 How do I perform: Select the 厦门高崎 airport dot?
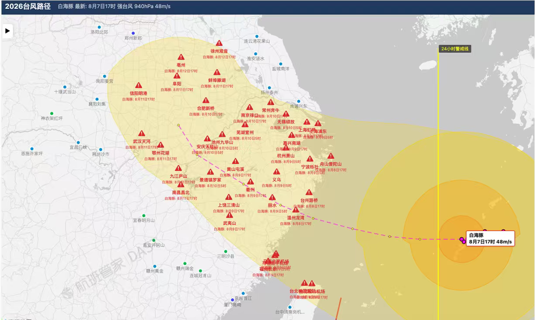click(233, 300)
